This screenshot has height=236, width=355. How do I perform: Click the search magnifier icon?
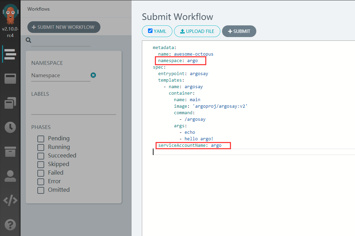tap(28, 40)
